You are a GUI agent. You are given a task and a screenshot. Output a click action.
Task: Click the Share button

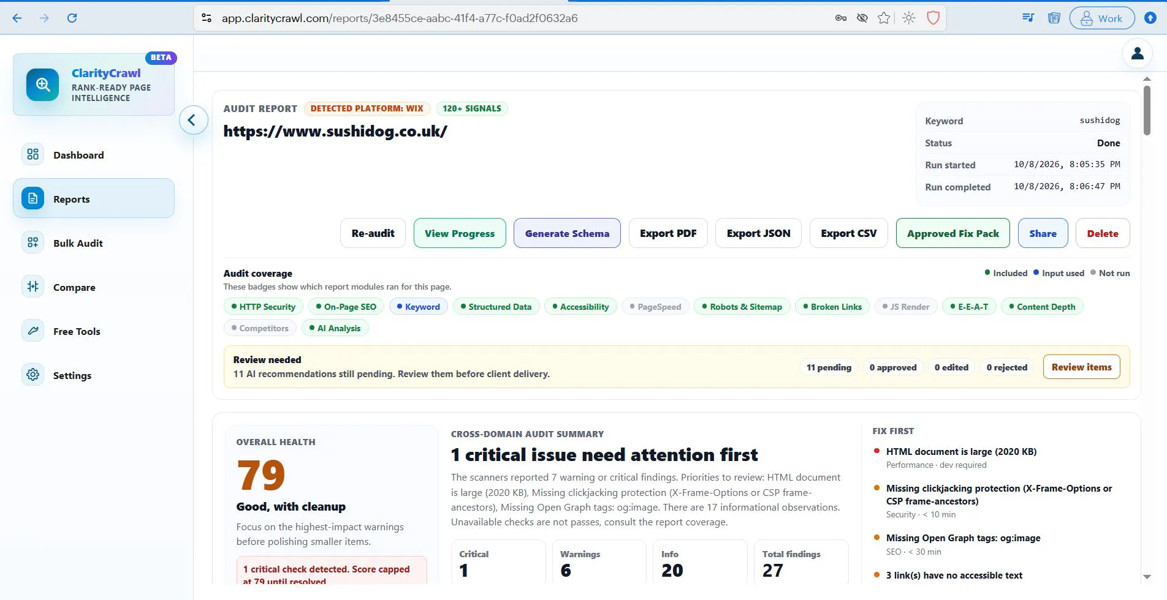1043,233
